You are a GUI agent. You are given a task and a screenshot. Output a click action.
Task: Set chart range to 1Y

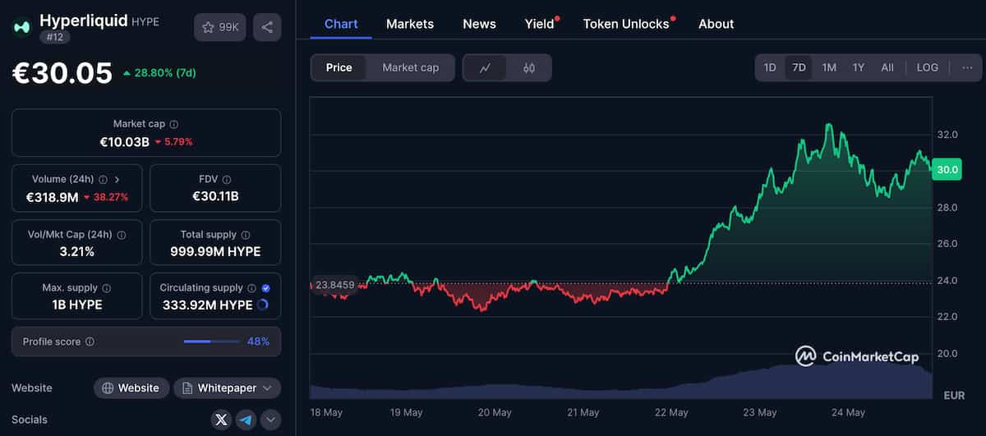[x=858, y=67]
